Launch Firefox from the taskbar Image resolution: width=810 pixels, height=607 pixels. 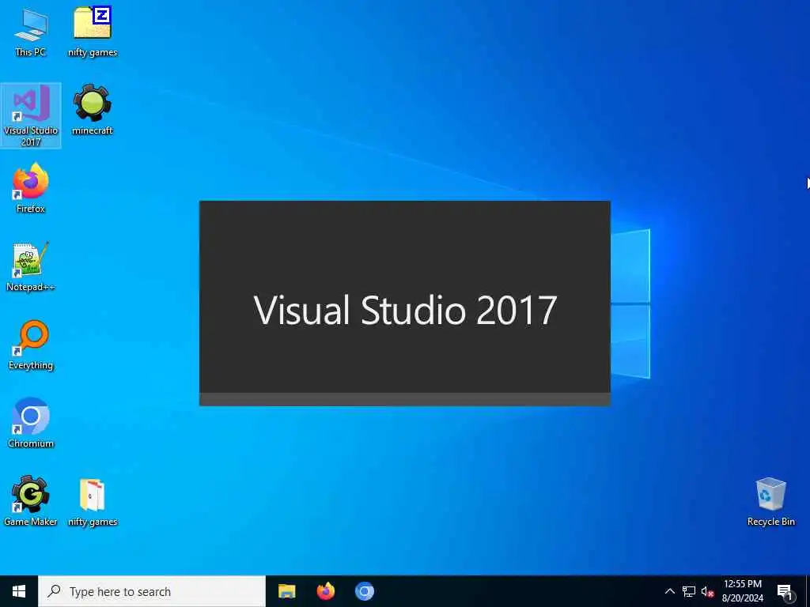click(x=325, y=591)
